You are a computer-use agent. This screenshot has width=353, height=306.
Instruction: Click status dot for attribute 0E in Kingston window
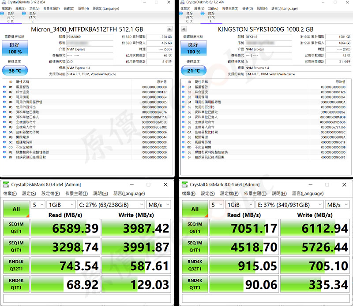tap(183, 152)
